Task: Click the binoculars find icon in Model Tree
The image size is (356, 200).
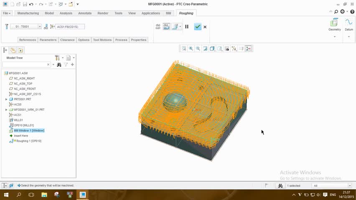Action: tap(59, 65)
